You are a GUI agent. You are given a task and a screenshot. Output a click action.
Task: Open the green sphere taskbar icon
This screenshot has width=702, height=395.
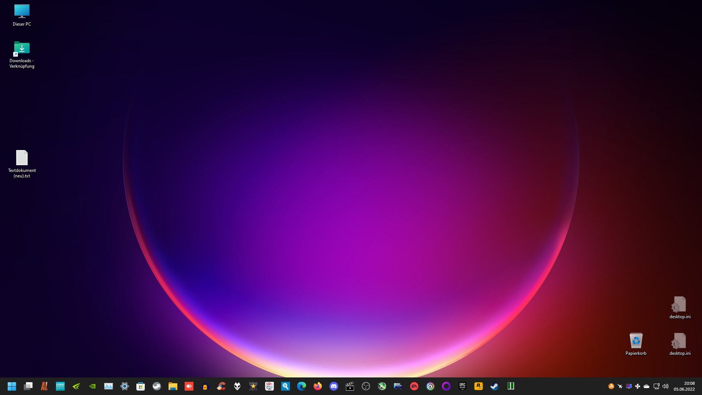[382, 386]
